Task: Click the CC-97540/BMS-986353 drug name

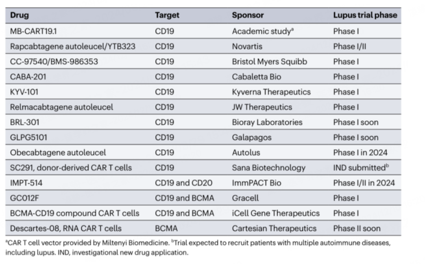Action: pyautogui.click(x=54, y=62)
